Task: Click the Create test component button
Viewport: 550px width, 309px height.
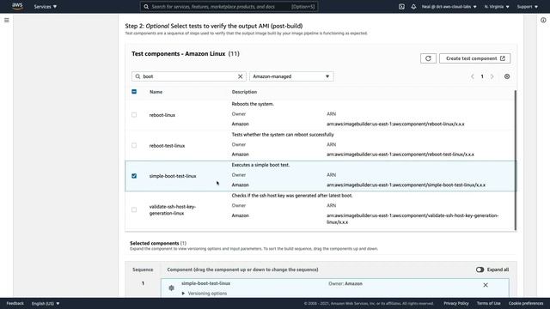Action: [x=475, y=58]
